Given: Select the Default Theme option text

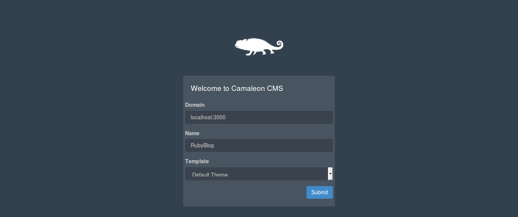Looking at the screenshot, I should coord(210,175).
